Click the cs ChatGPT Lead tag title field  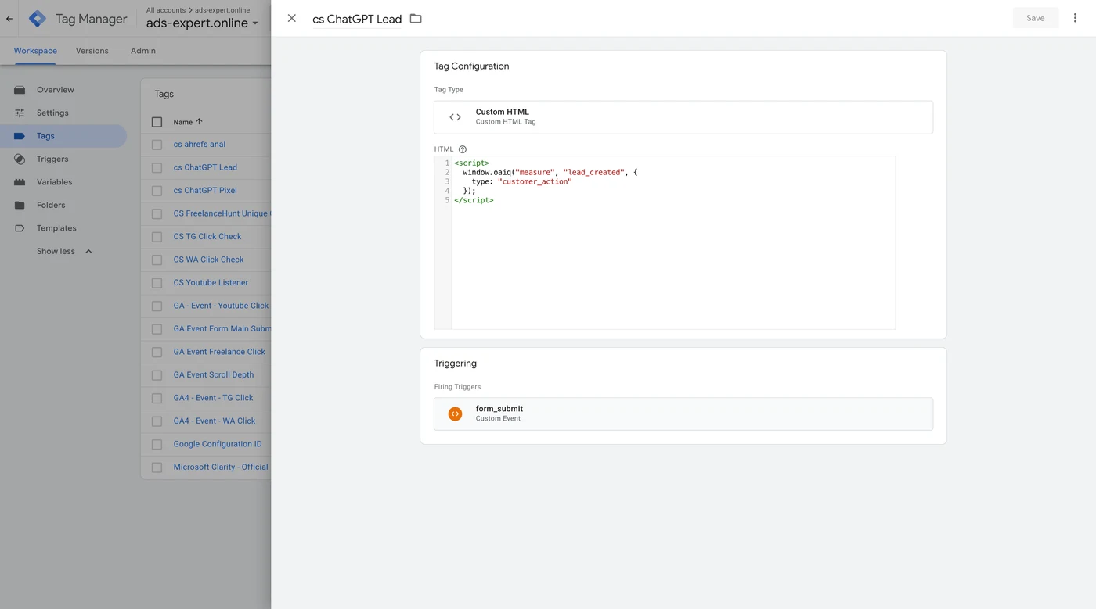point(357,19)
